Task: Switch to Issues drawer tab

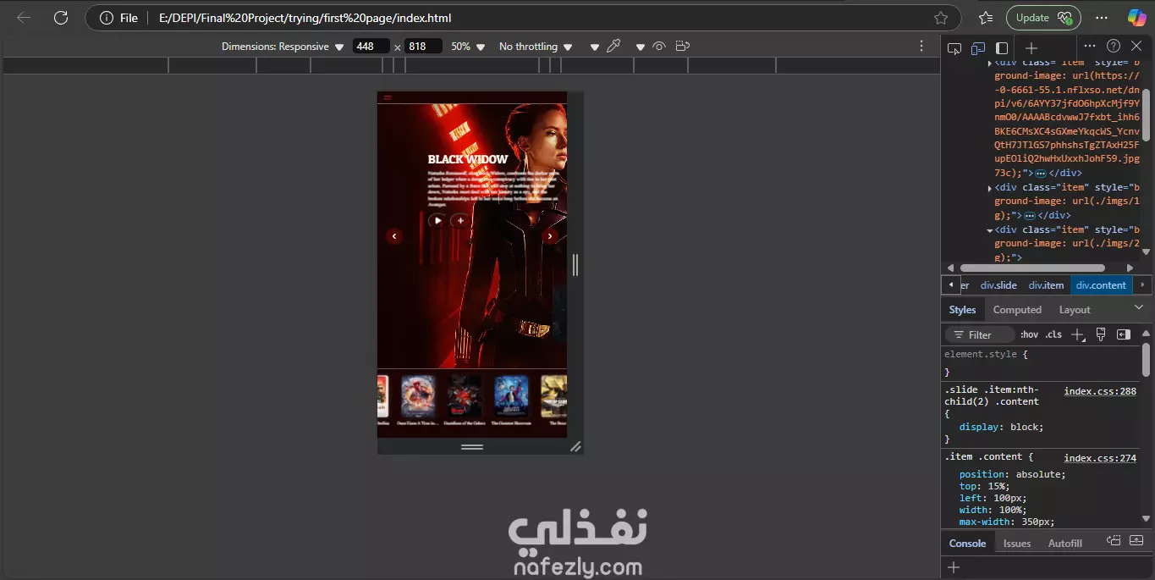Action: point(1017,544)
